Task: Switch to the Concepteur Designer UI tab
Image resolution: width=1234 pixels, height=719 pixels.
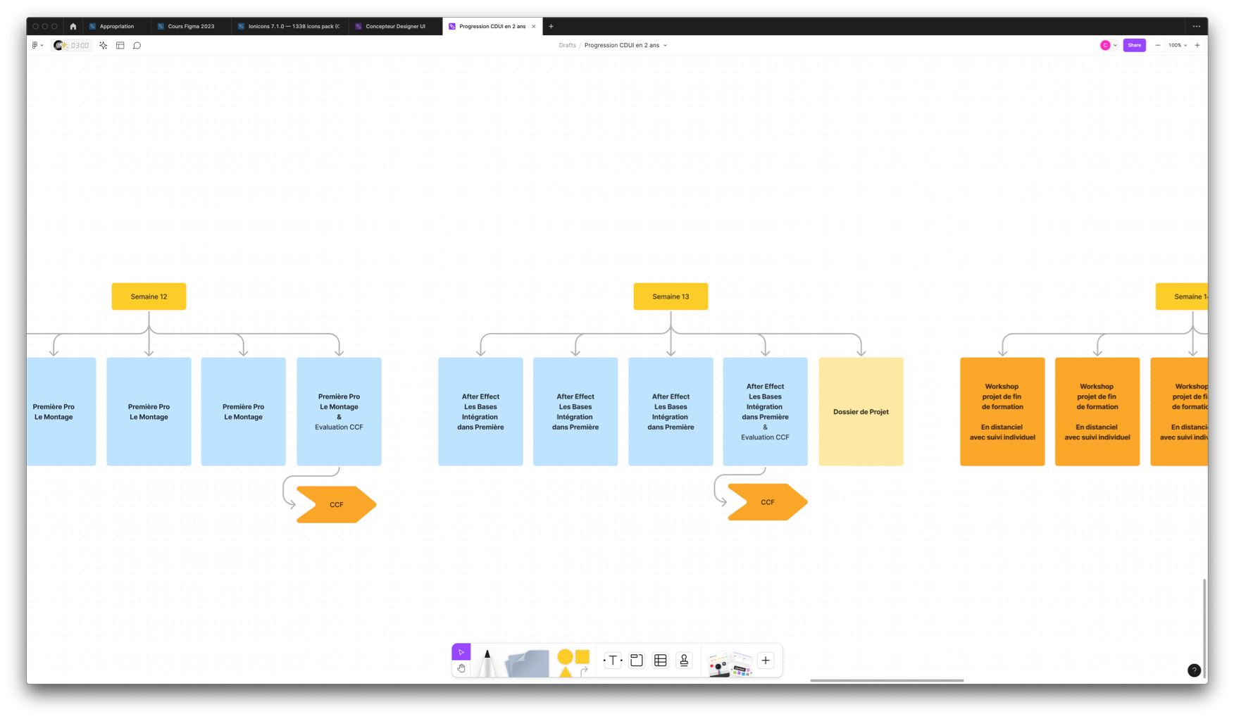Action: pos(395,26)
